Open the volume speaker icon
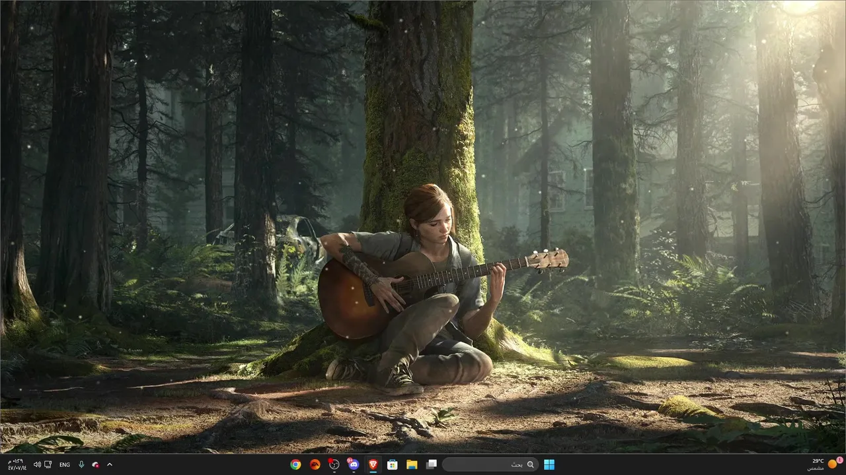Screen dimensions: 846x475 pos(37,464)
